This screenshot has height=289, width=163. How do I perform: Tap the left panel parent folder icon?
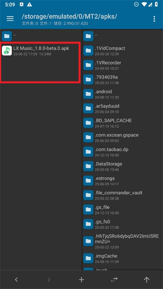pos(7,36)
